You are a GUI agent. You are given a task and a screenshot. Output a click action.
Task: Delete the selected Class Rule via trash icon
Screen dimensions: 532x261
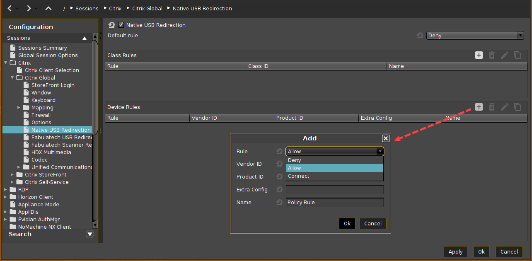(x=492, y=55)
